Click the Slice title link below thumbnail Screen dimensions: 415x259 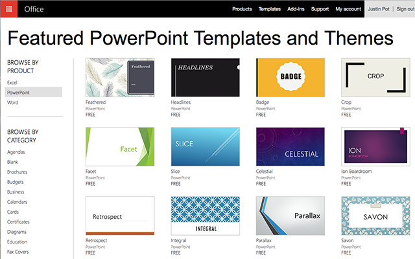175,171
